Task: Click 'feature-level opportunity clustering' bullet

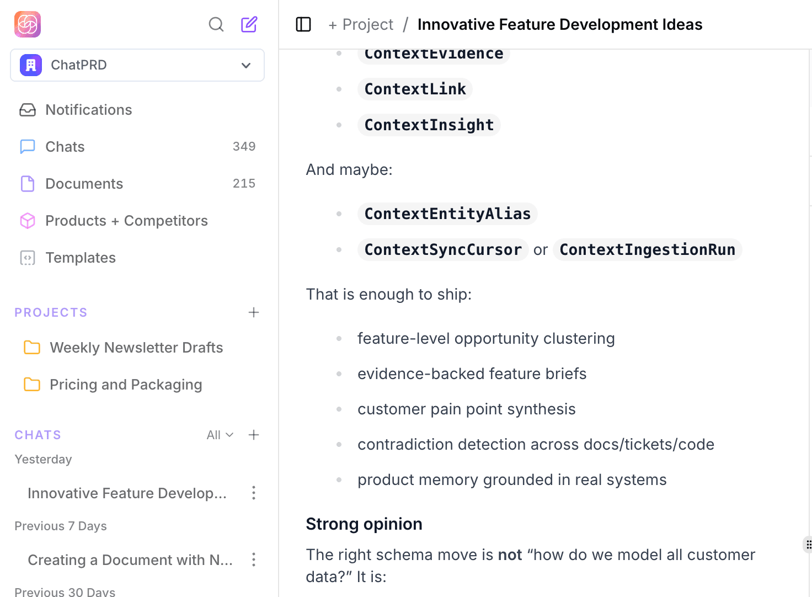Action: [x=486, y=338]
